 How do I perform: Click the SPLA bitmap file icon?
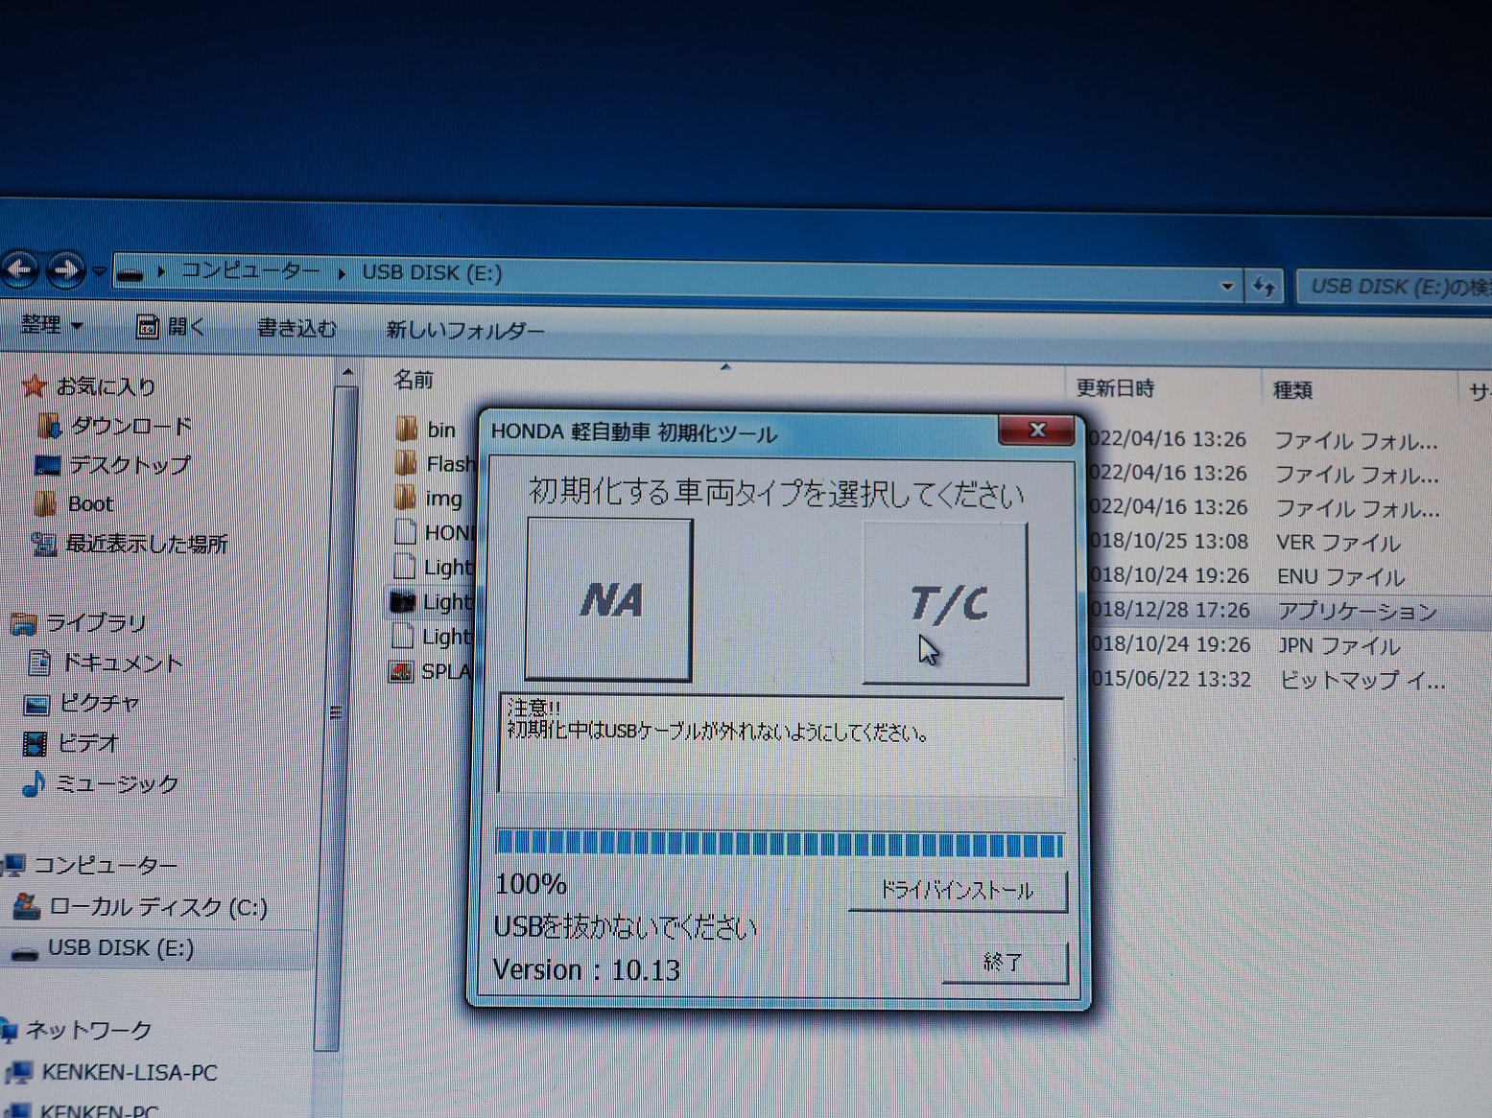coord(402,671)
